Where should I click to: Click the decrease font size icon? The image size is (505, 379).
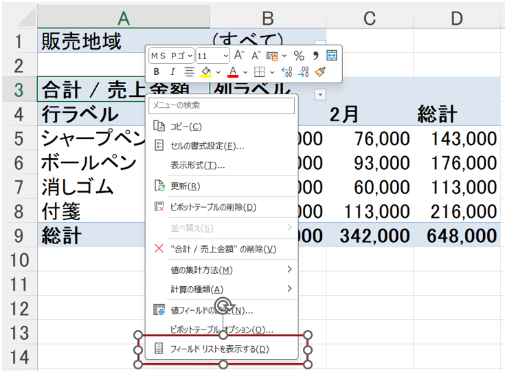256,56
